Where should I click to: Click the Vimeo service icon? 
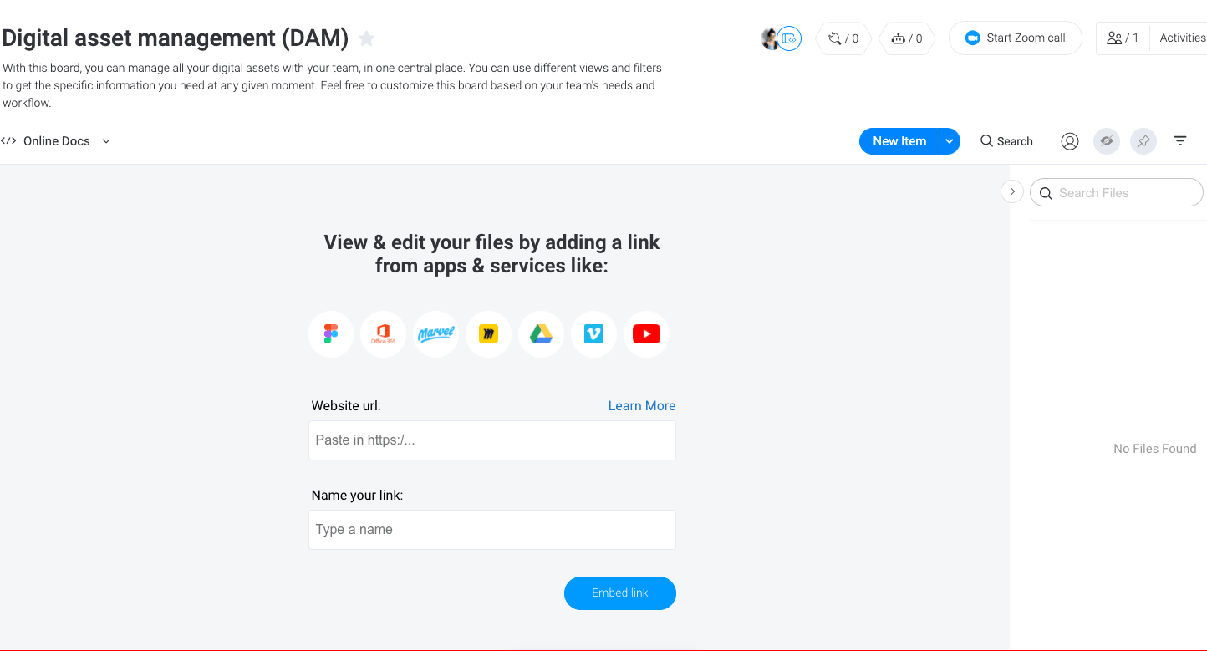(x=593, y=333)
